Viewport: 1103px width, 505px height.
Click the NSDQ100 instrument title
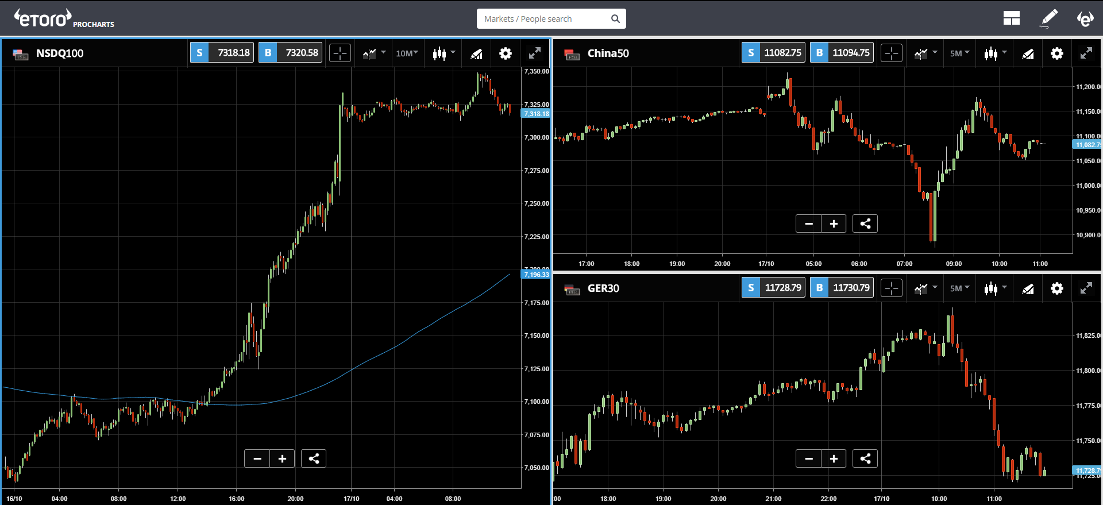60,53
